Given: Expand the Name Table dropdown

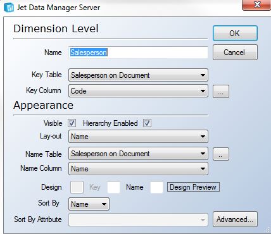Looking at the screenshot, I should (138, 154).
